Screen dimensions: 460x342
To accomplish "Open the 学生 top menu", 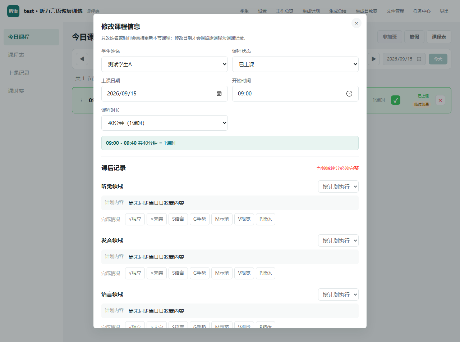I will (244, 11).
